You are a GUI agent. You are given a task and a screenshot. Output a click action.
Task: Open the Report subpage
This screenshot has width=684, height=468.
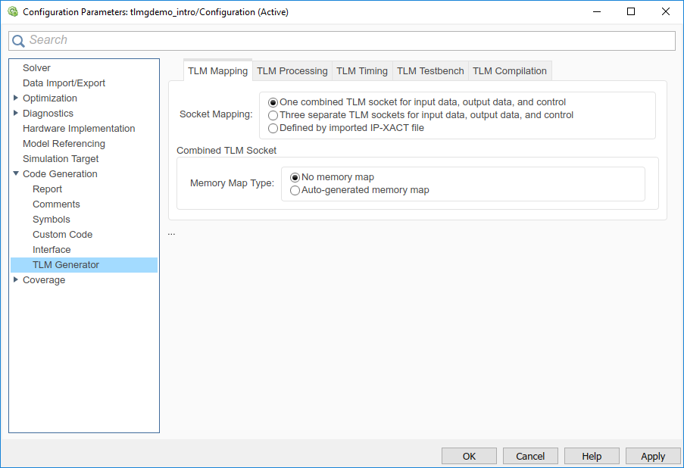[x=48, y=189]
